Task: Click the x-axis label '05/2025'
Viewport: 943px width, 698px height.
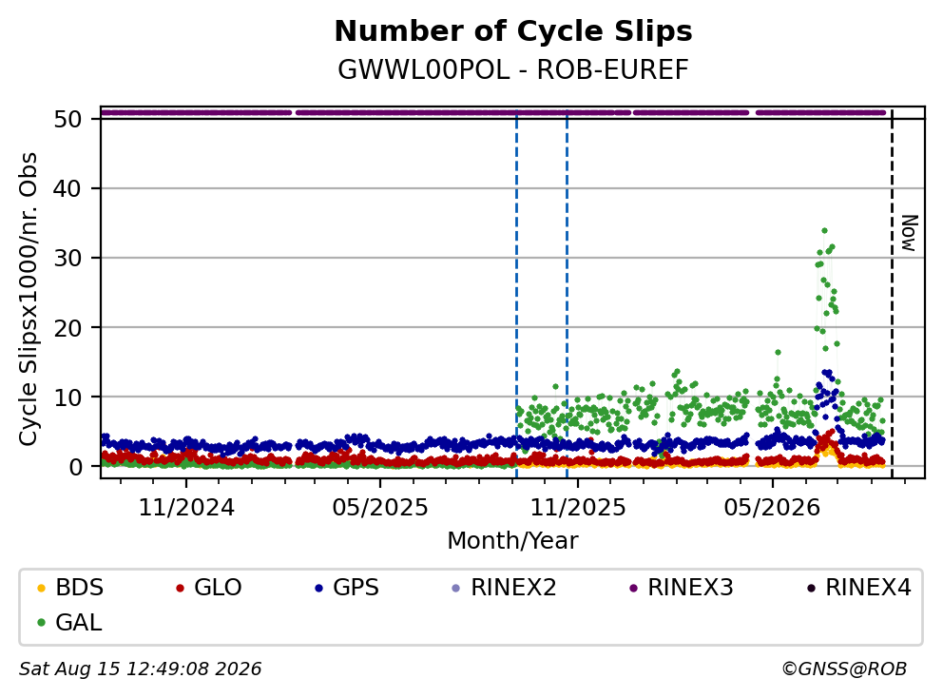Action: pyautogui.click(x=380, y=508)
